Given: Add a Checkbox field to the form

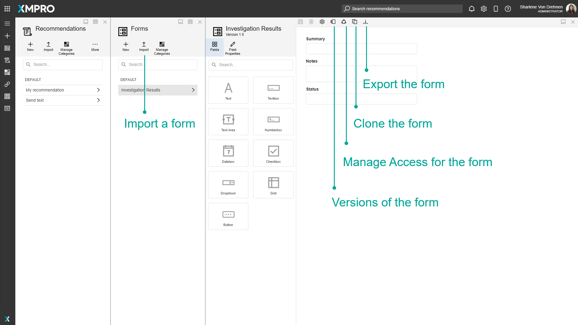Looking at the screenshot, I should [x=273, y=153].
